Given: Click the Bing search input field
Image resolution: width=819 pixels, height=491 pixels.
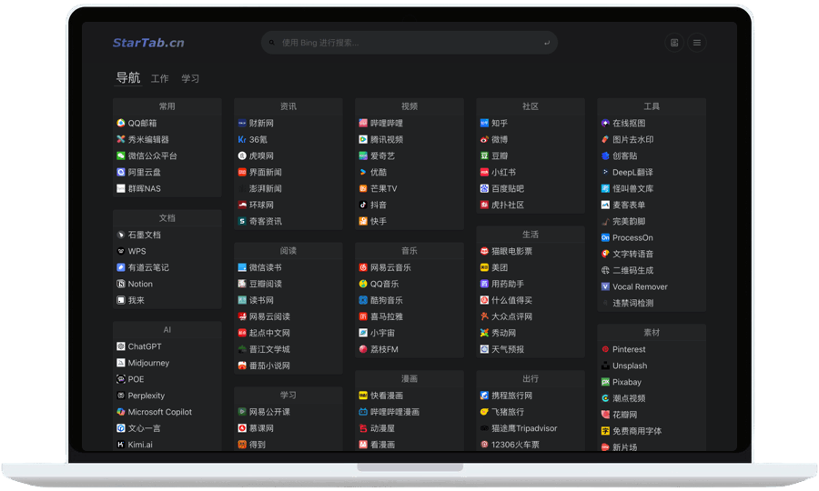Looking at the screenshot, I should (x=409, y=43).
